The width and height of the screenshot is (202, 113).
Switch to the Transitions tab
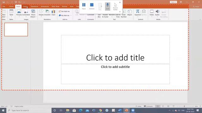[x=34, y=6]
